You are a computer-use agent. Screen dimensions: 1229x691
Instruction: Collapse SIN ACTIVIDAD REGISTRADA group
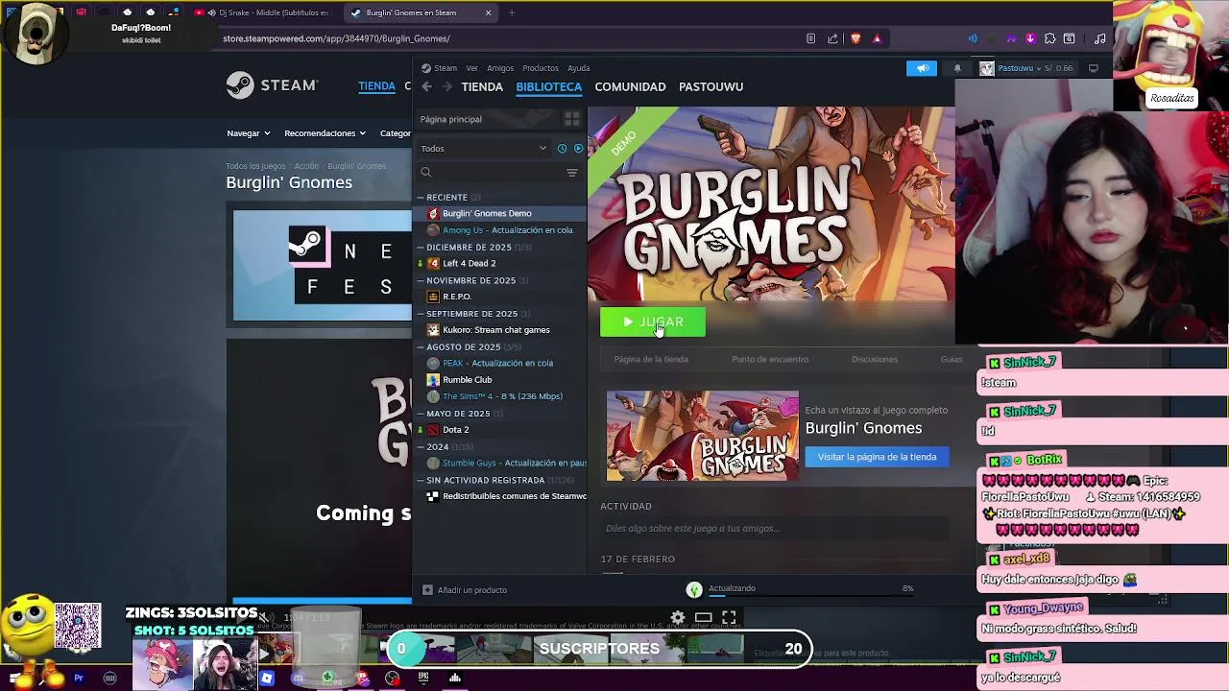(x=421, y=480)
